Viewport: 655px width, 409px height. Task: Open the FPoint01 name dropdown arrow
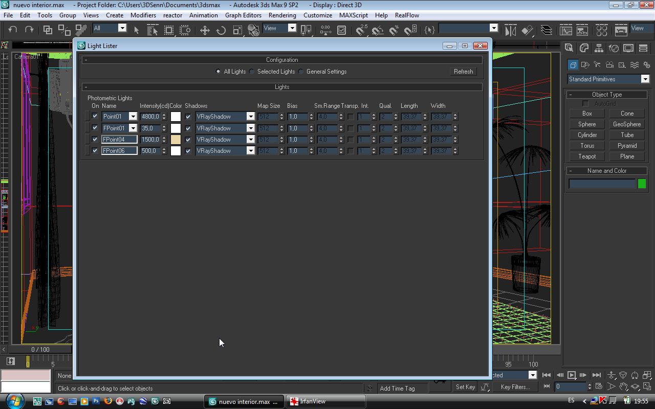[133, 128]
